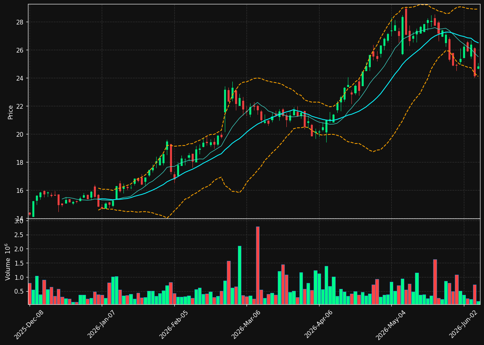Image resolution: width=484 pixels, height=345 pixels.
Task: Select the 20 price tick label
Action: coord(21,134)
